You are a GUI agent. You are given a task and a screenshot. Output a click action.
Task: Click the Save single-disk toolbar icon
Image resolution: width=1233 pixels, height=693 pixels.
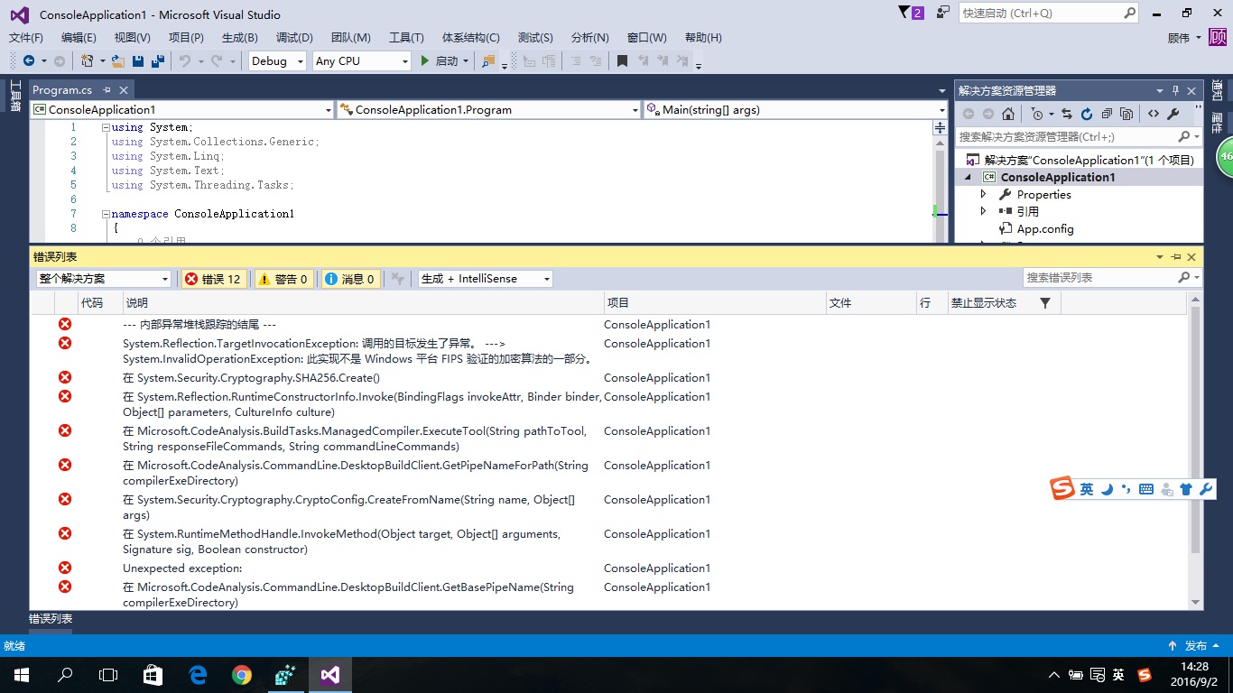138,60
